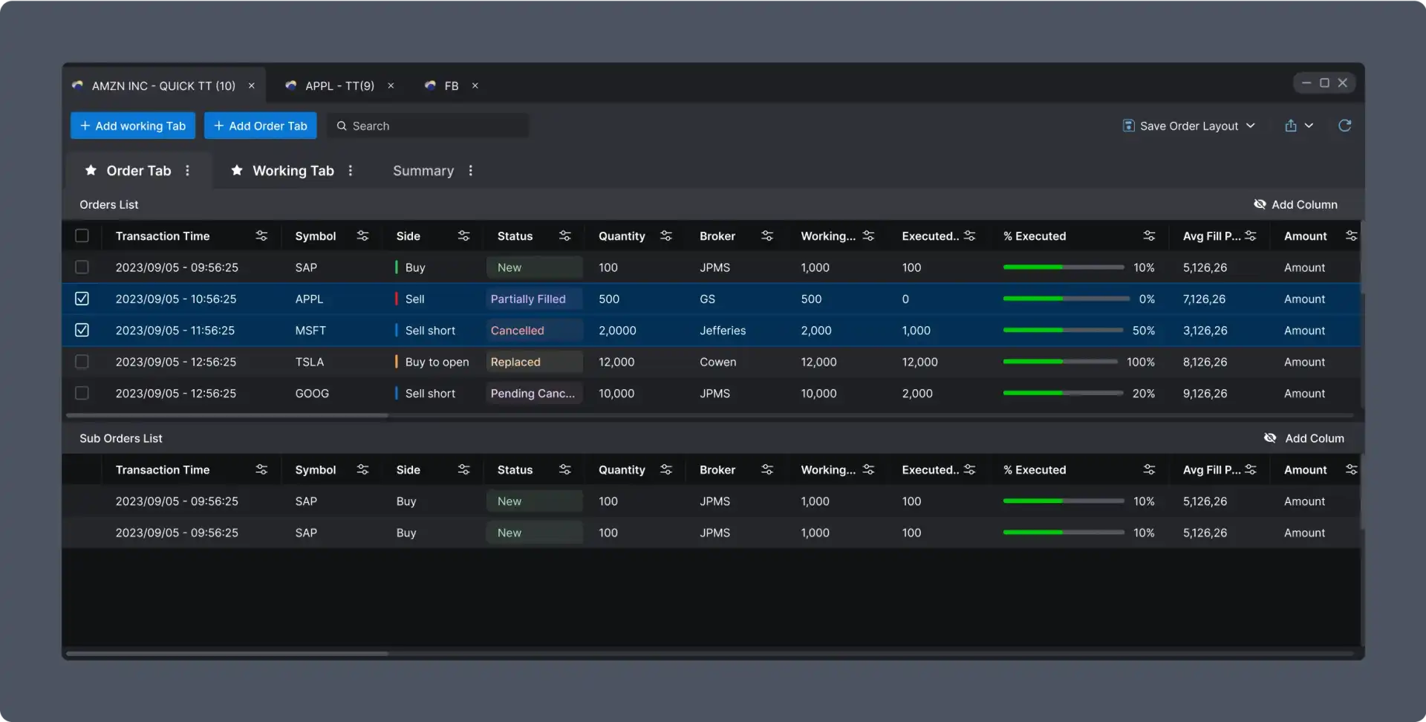Open filter settings for Sub Orders Broker column
Image resolution: width=1426 pixels, height=722 pixels.
[767, 469]
